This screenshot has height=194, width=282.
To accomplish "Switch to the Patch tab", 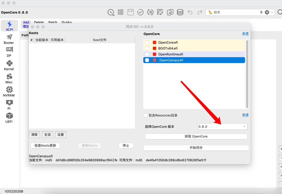I will coord(53,22).
